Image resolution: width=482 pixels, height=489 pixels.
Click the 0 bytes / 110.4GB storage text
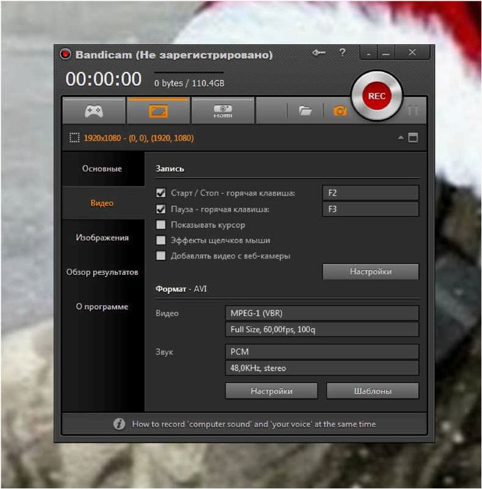click(x=190, y=84)
